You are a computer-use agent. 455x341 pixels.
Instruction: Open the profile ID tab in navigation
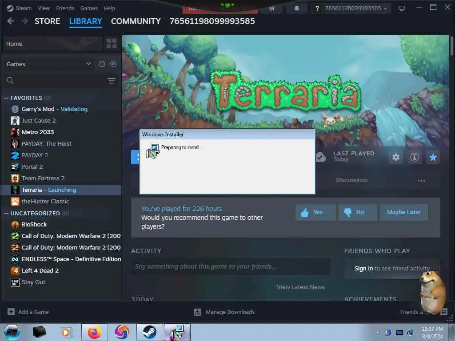coord(212,21)
